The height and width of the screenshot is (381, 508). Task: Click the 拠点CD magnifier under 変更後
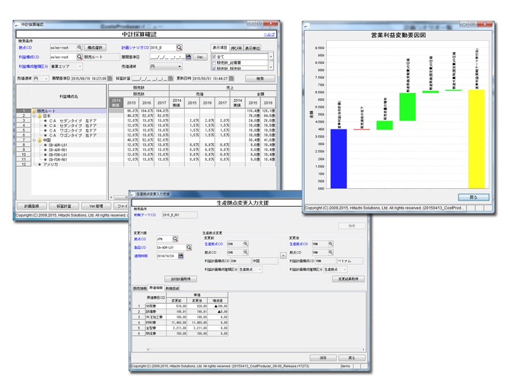[x=331, y=252]
